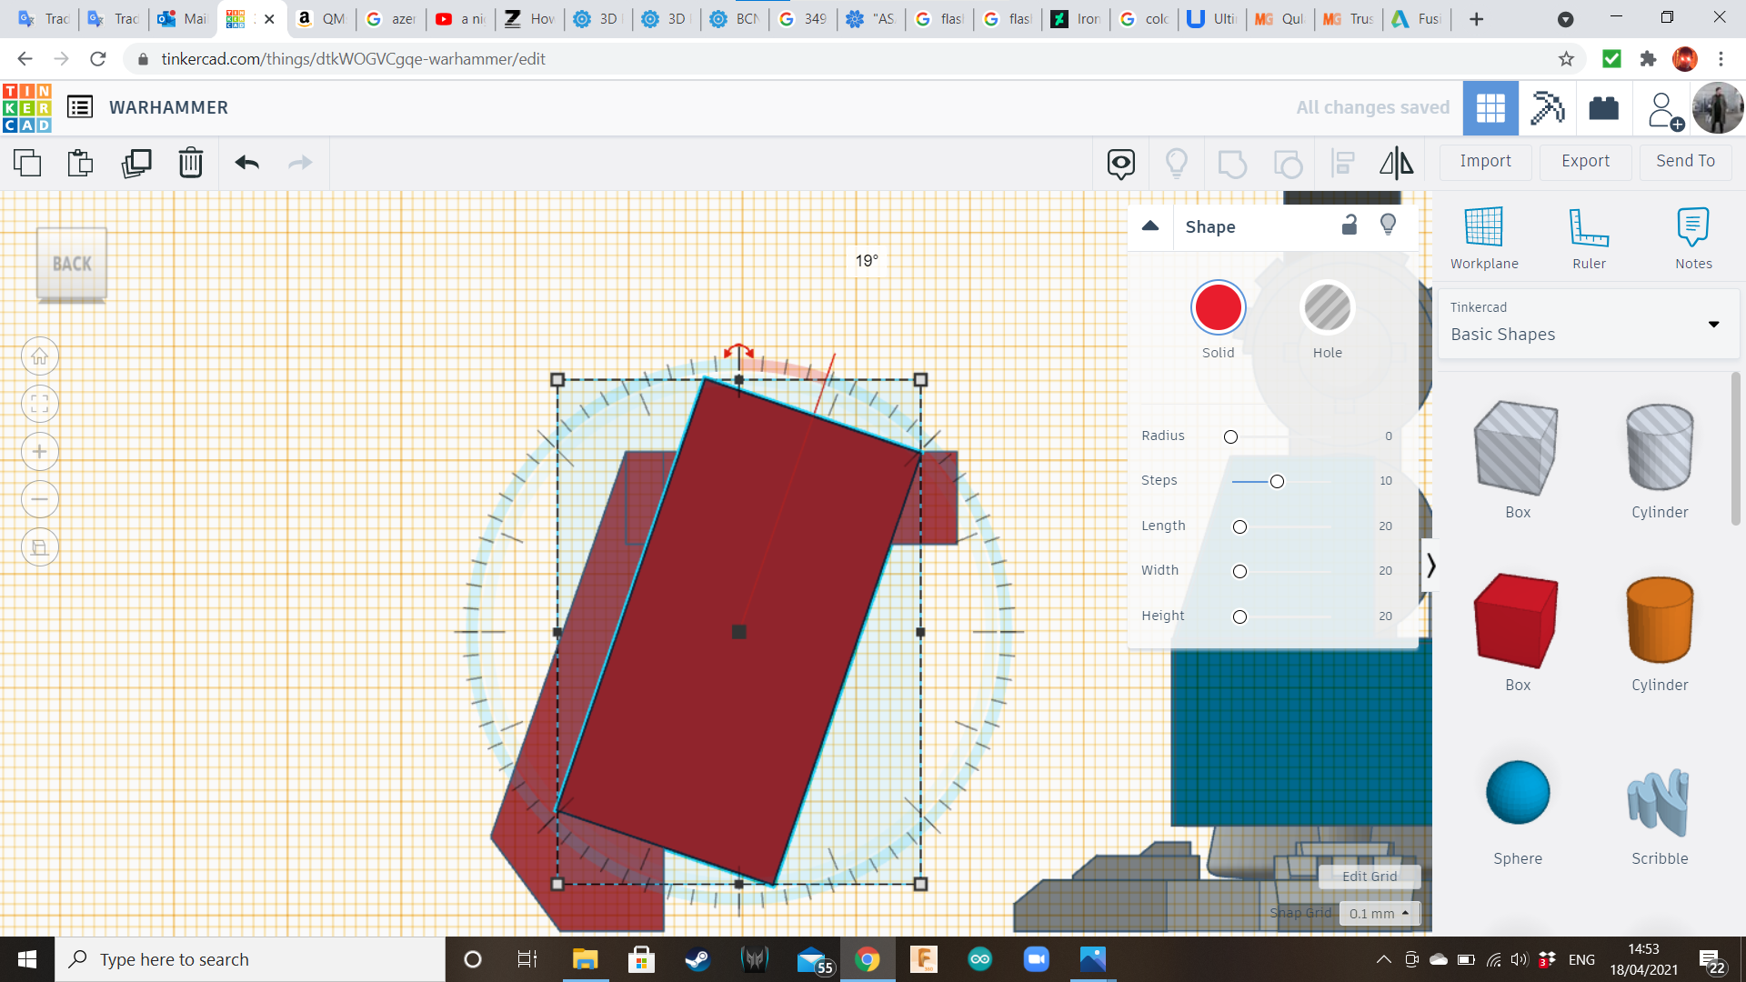Click Home view icon
Image resolution: width=1746 pixels, height=982 pixels.
[x=40, y=356]
